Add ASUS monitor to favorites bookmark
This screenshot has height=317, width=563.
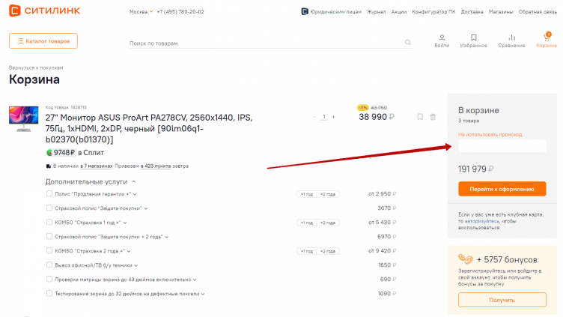pyautogui.click(x=420, y=117)
